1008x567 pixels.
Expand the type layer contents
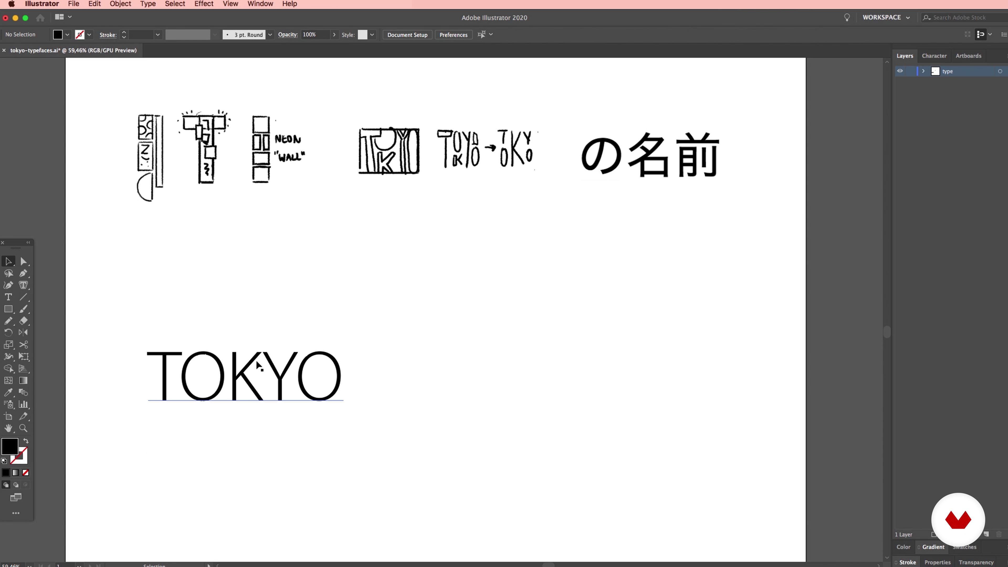923,71
